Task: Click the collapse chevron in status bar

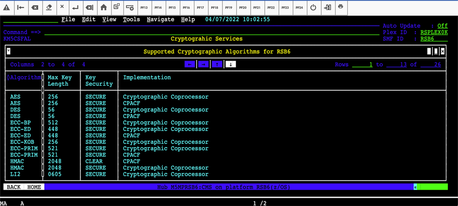Action: pos(415,187)
